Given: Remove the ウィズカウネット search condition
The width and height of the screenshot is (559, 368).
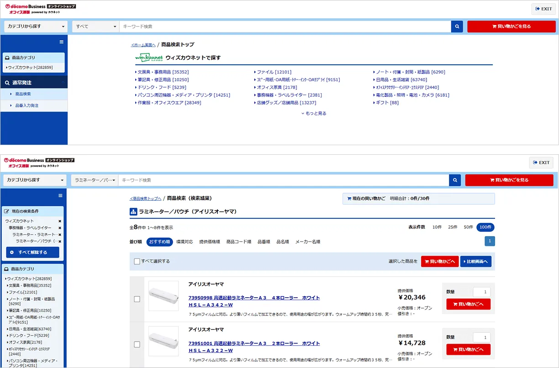Looking at the screenshot, I should (60, 221).
